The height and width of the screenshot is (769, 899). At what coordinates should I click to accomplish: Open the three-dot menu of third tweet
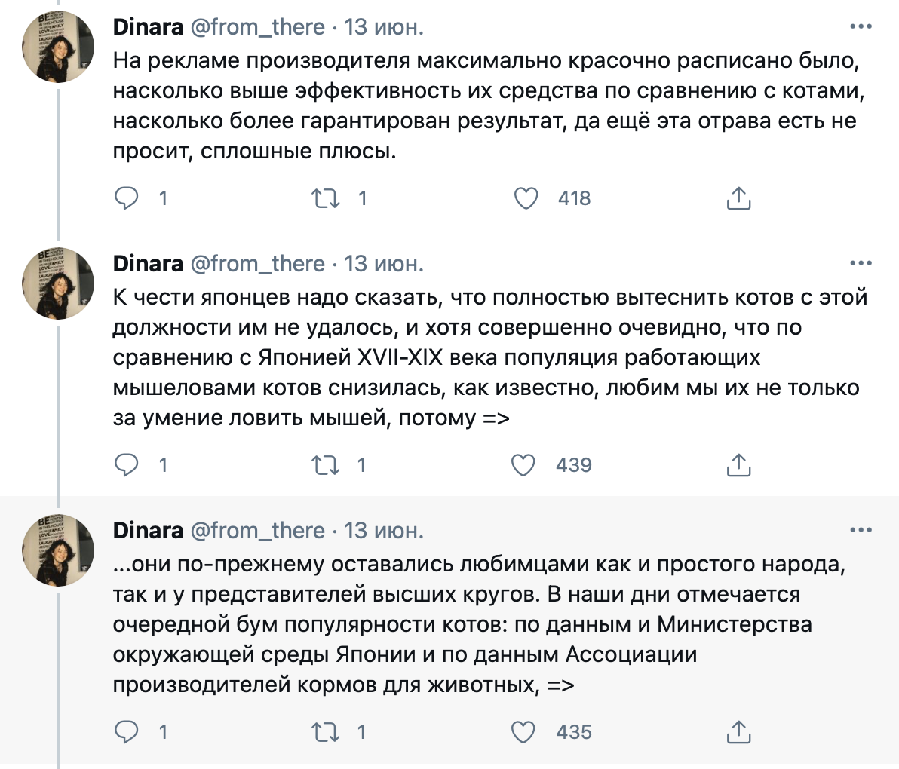point(861,530)
